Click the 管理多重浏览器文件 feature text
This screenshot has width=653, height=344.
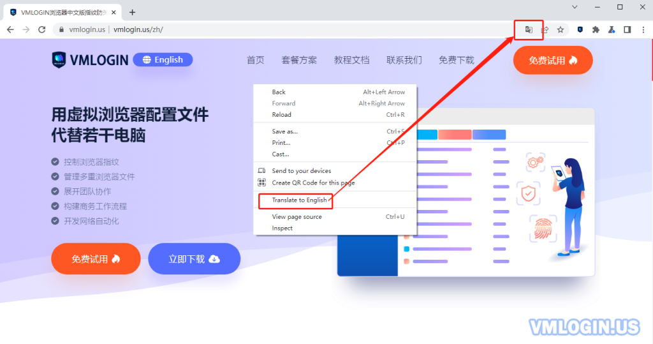99,177
